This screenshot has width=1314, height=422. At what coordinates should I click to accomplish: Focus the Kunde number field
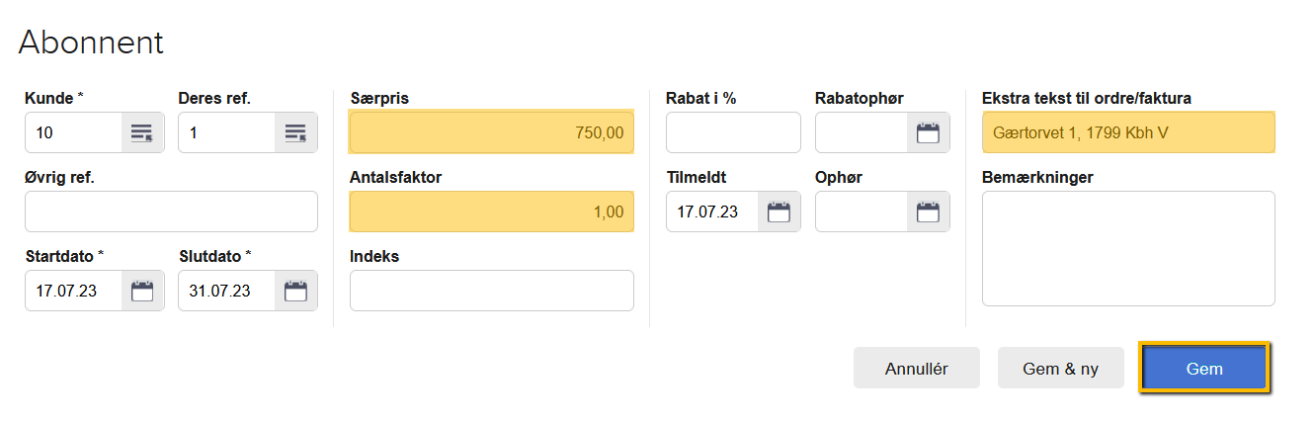point(74,132)
